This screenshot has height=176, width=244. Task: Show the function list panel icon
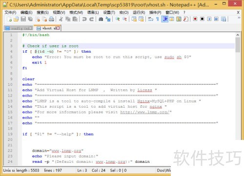[186, 19]
